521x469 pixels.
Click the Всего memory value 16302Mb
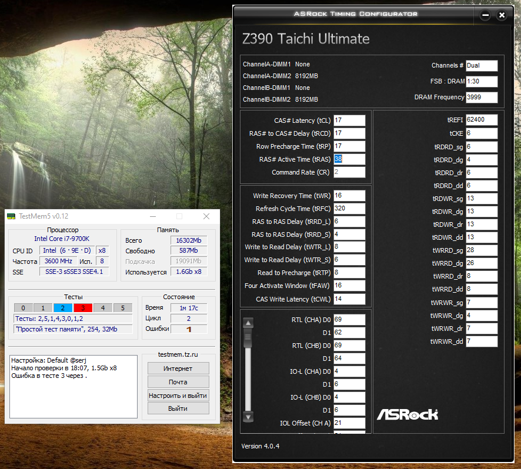click(189, 240)
